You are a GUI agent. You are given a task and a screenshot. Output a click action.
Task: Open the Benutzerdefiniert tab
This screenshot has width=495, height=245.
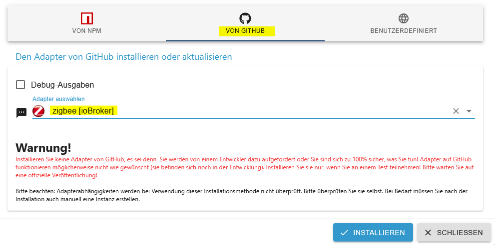coord(404,23)
